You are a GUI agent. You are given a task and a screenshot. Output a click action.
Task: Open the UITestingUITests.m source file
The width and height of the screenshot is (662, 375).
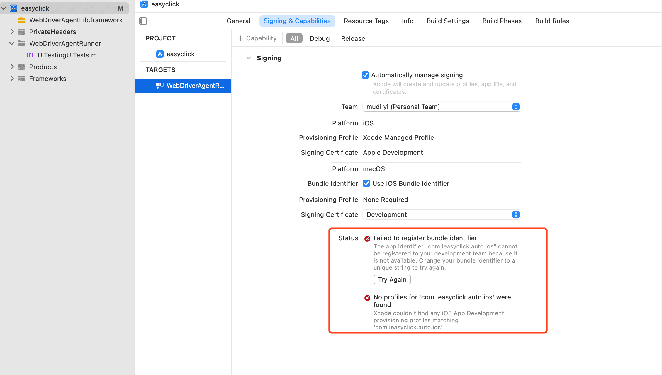click(x=67, y=55)
